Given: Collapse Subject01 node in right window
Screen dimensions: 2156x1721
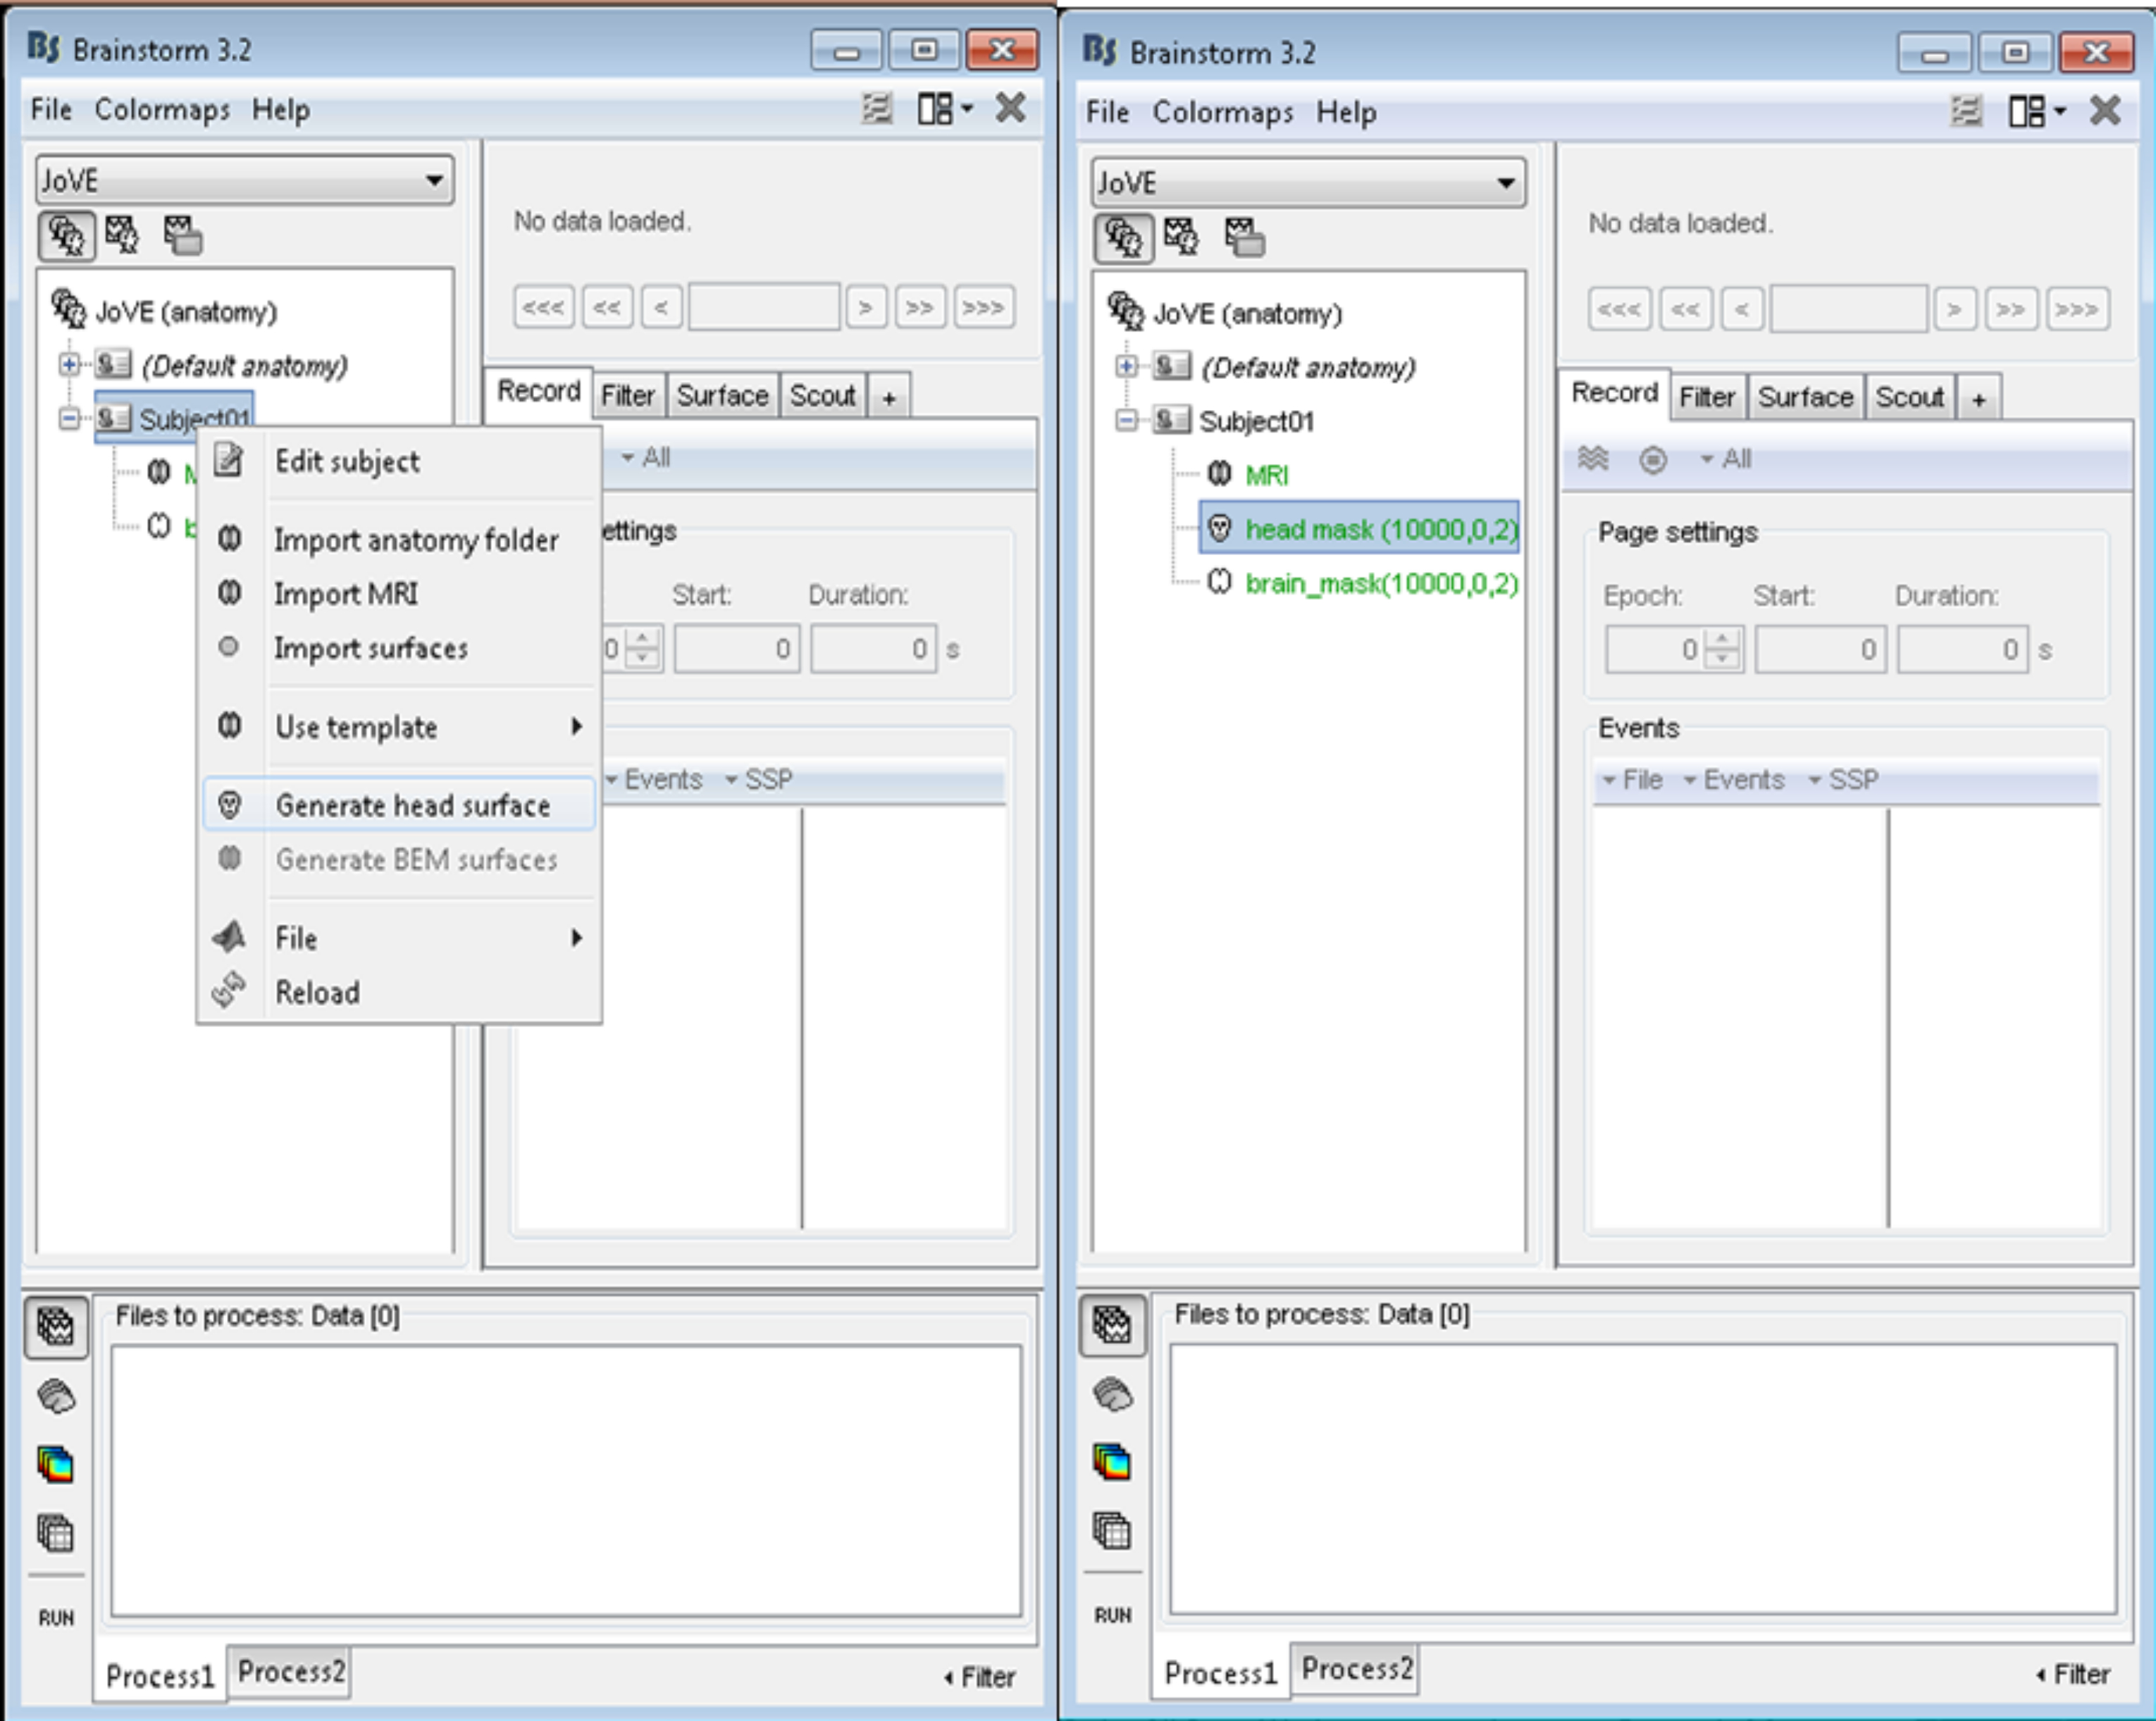Looking at the screenshot, I should (1126, 421).
